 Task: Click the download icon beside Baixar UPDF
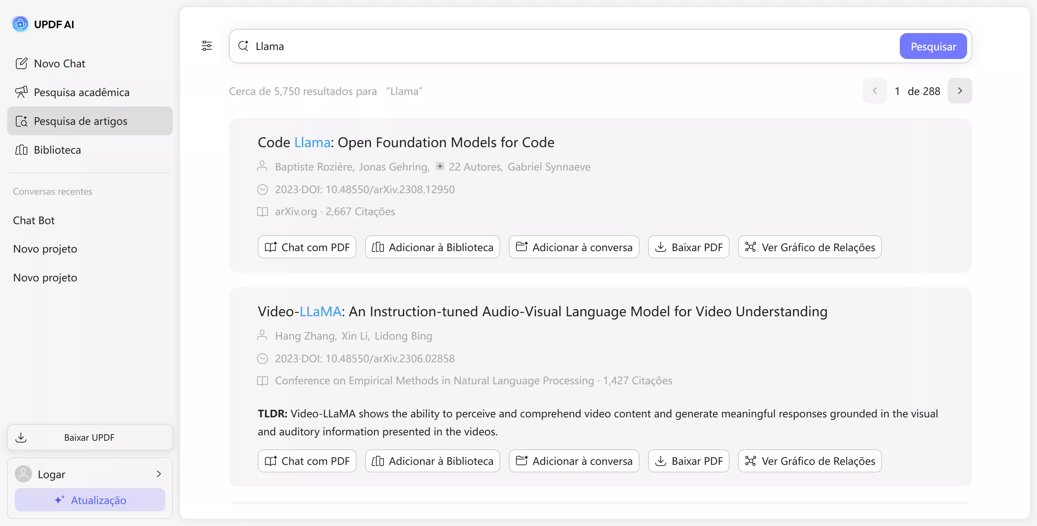21,437
